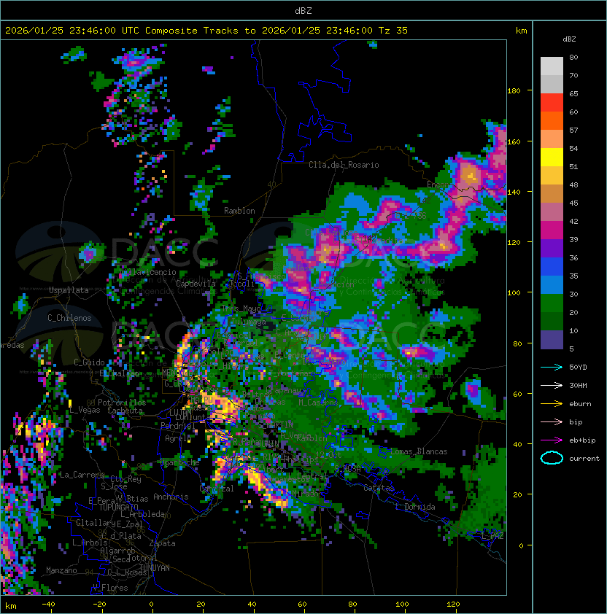Viewport: 607px width, 614px height.
Task: Select the light gray swatch between 80 and 70
Action: click(x=552, y=66)
